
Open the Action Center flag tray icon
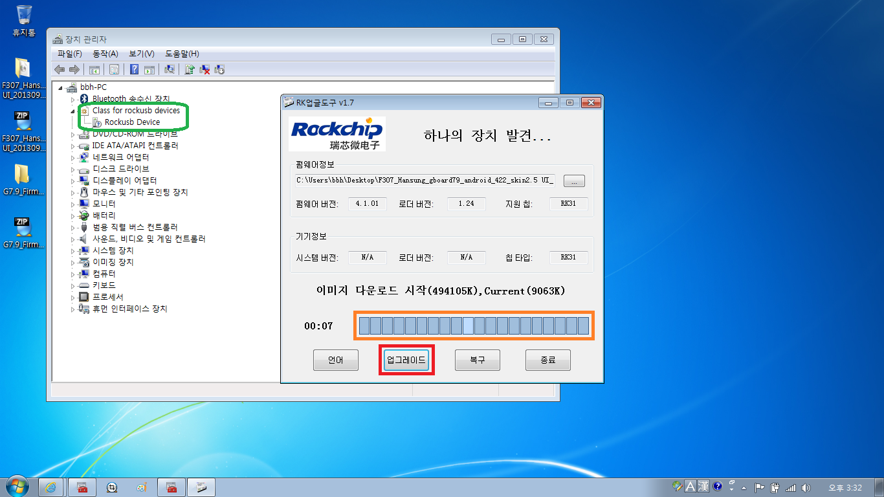click(760, 487)
